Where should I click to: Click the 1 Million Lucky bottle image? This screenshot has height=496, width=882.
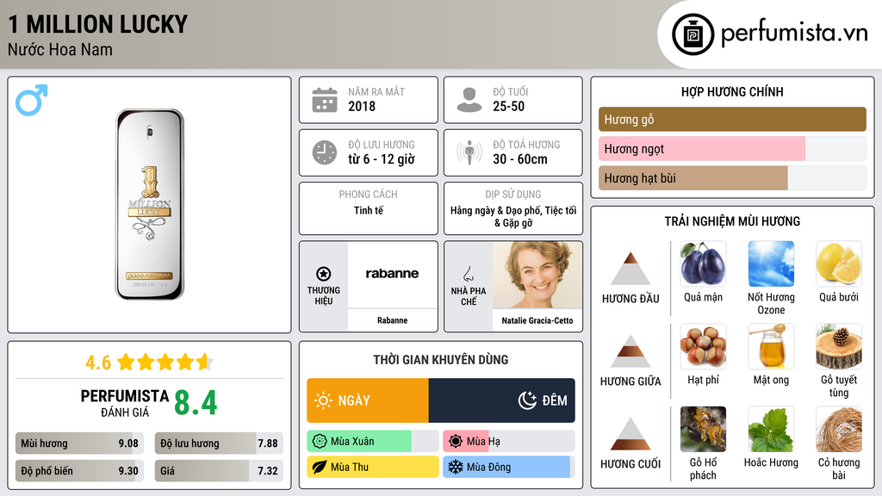coord(150,204)
